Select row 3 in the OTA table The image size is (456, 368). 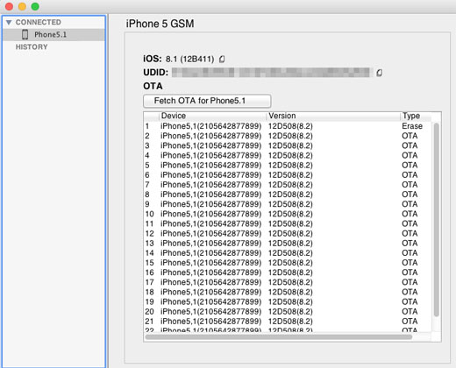coord(288,145)
